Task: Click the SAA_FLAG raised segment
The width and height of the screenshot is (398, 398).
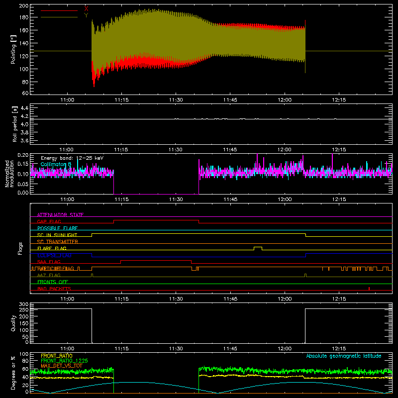Action: click(156, 260)
